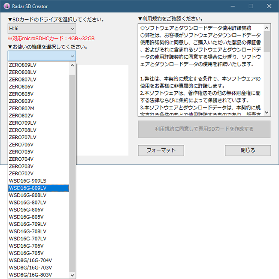Click the 閉じる (Close) button
This screenshot has width=279, height=279.
[x=248, y=150]
